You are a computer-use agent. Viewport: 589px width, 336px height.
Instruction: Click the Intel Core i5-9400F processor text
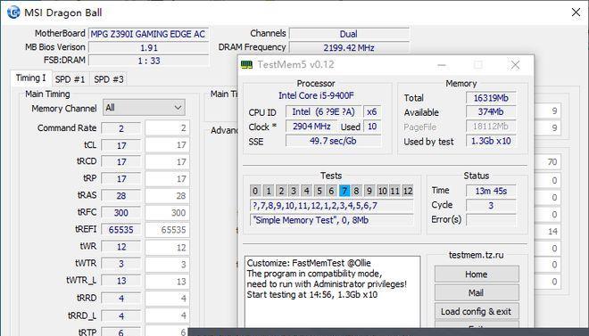(x=316, y=95)
